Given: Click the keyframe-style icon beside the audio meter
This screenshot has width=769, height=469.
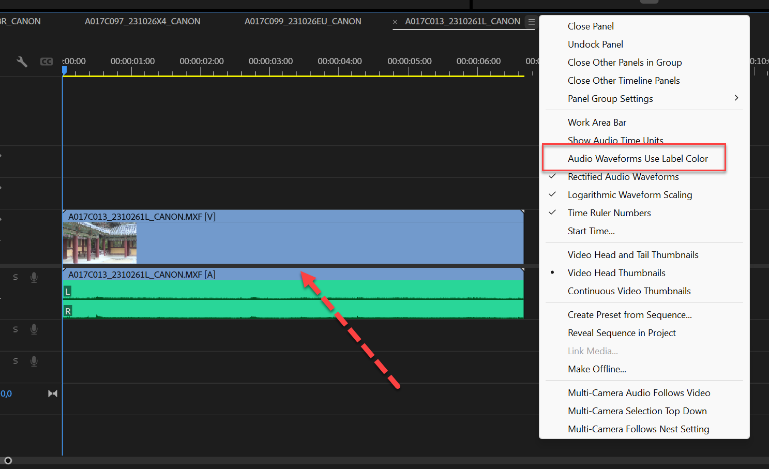Looking at the screenshot, I should pyautogui.click(x=53, y=394).
